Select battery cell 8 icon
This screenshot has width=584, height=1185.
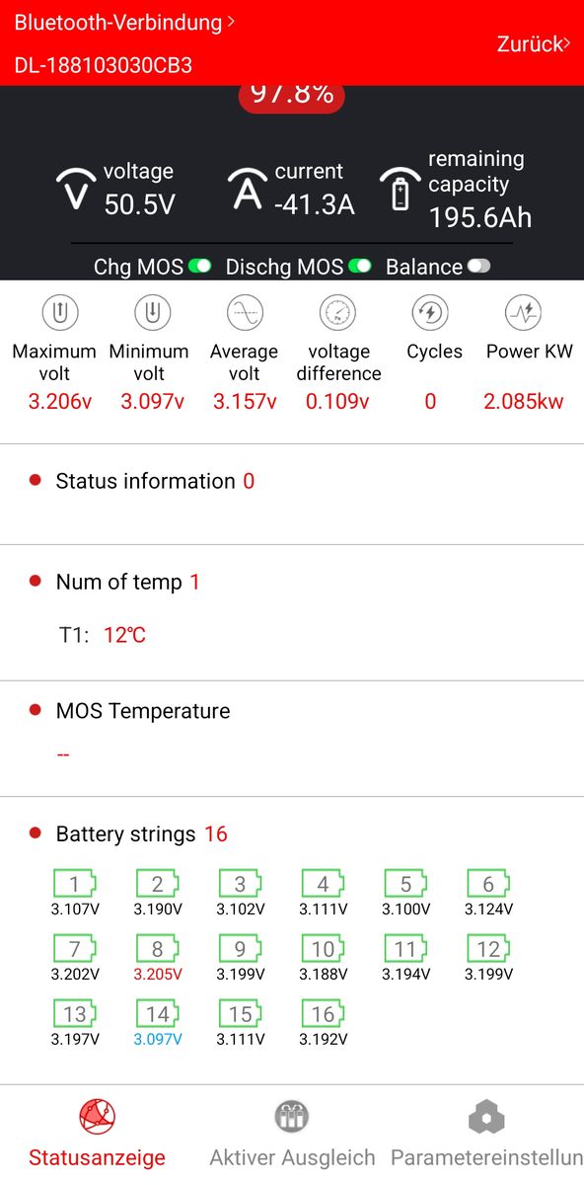pos(158,950)
